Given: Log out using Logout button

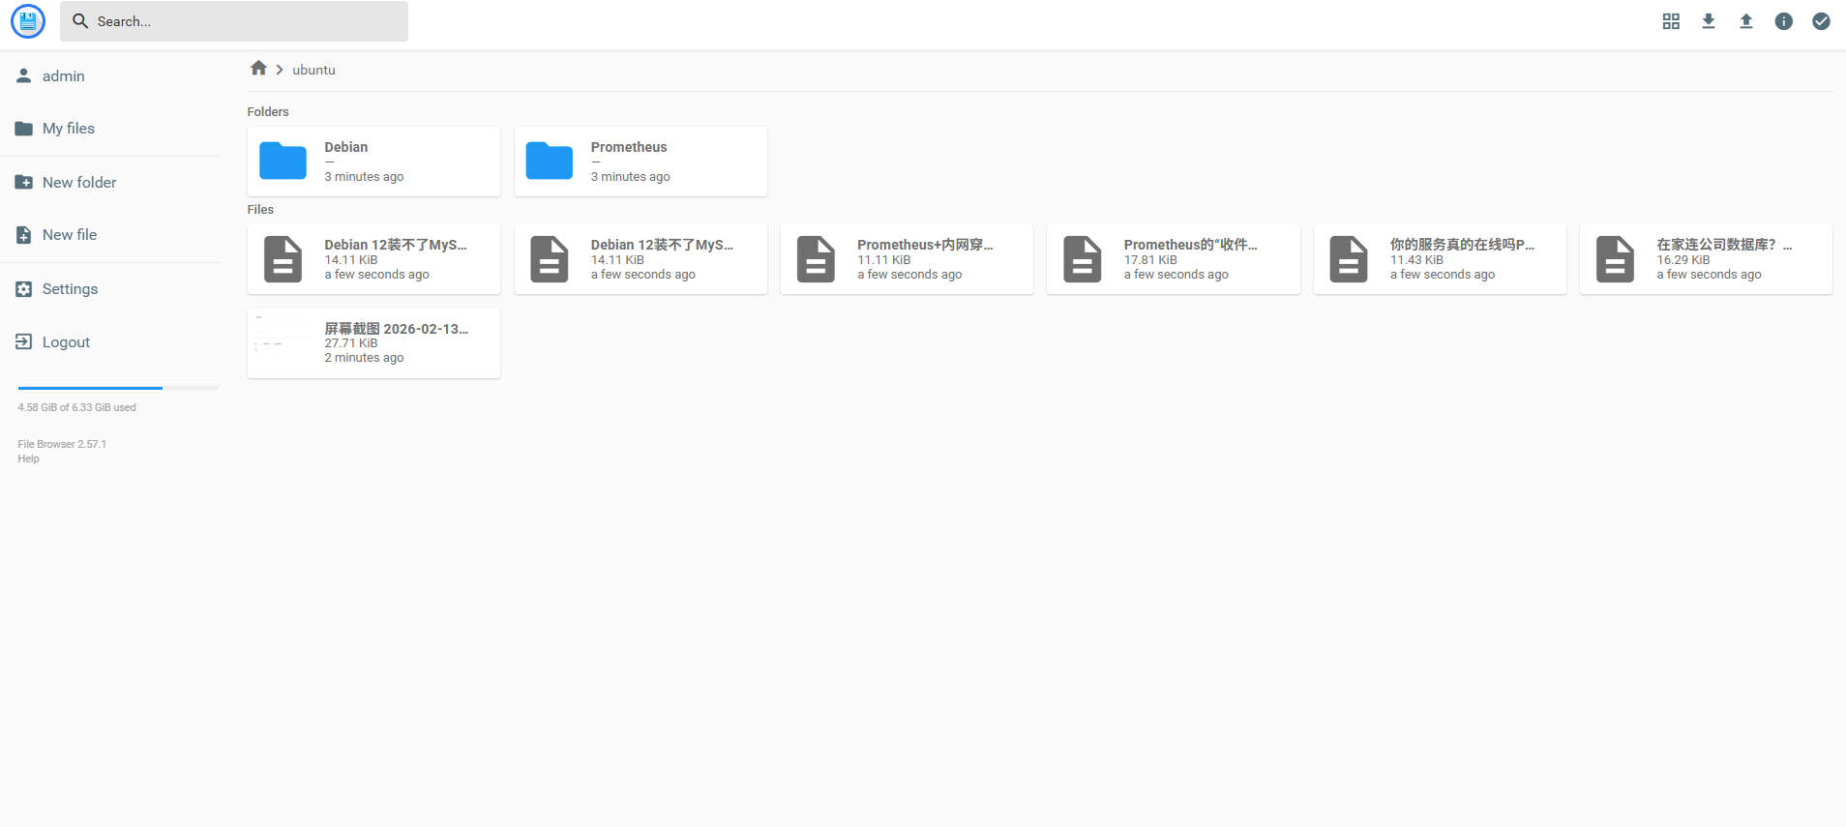Looking at the screenshot, I should click(66, 342).
